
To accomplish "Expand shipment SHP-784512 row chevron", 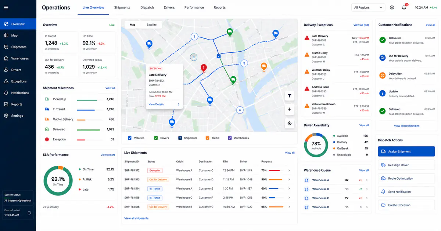I will 289,170.
